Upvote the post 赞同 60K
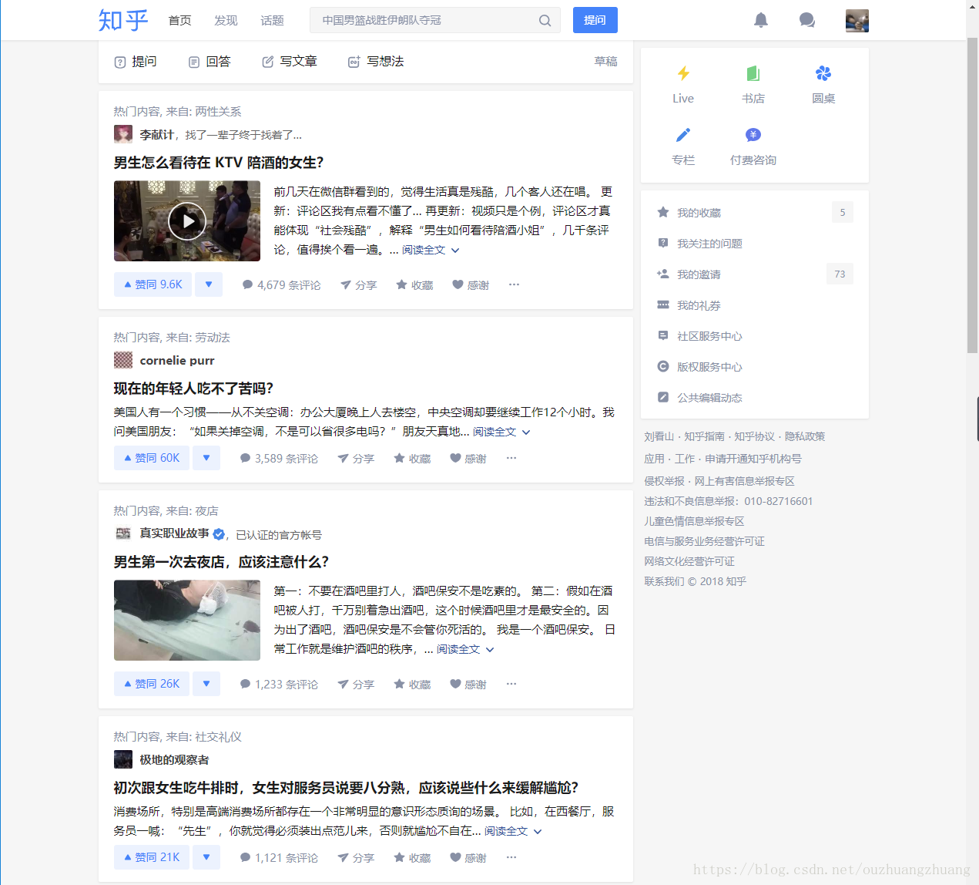 point(152,458)
